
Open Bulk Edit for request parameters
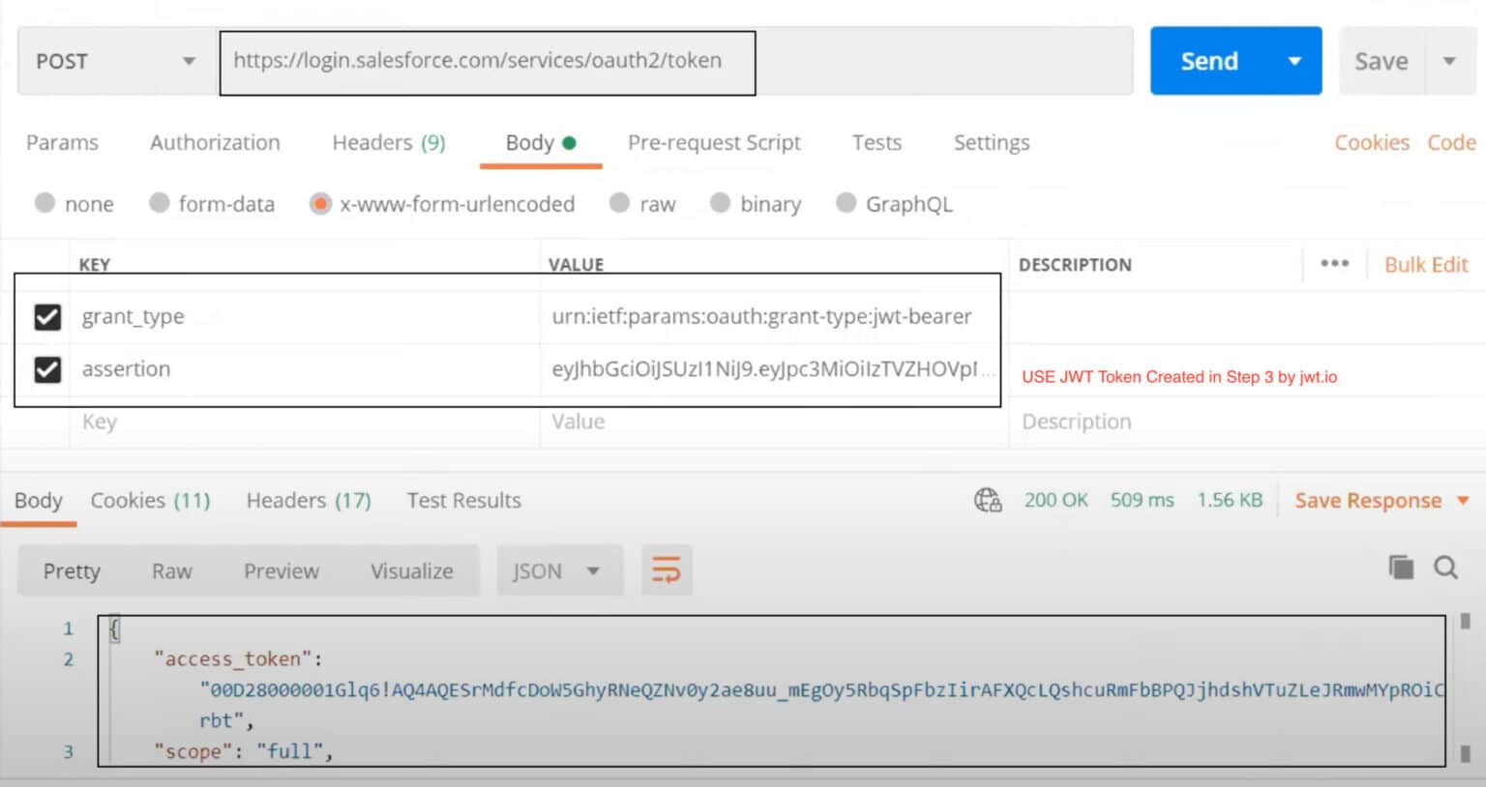[x=1425, y=264]
